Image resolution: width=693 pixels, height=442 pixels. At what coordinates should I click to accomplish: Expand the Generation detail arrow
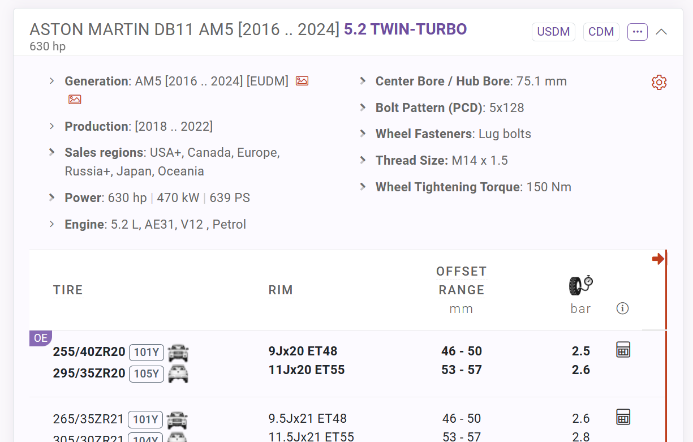pyautogui.click(x=51, y=81)
